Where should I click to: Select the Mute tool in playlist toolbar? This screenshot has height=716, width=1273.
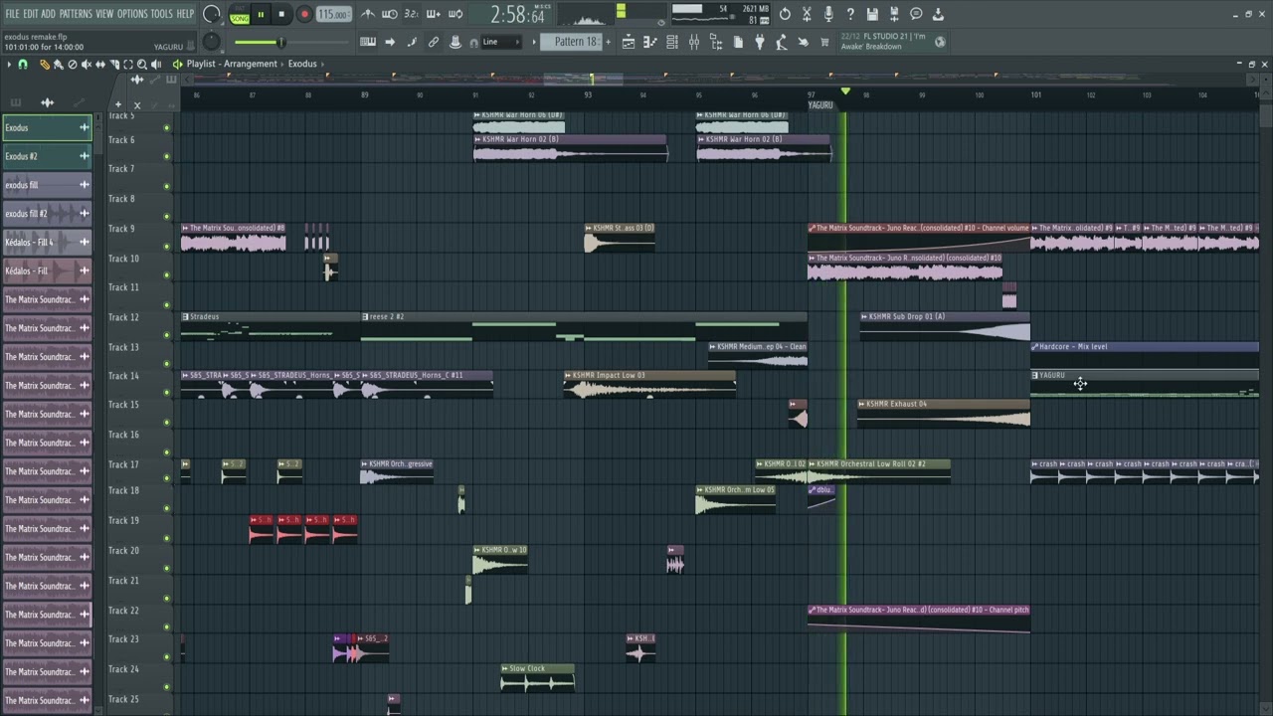(x=86, y=64)
